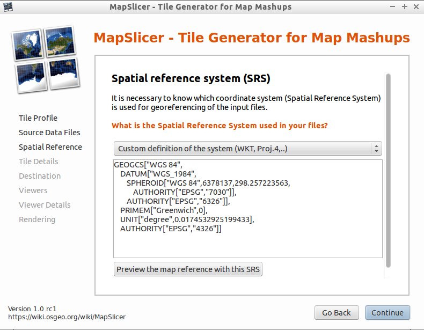Maximize the MapSlicer window

point(405,7)
